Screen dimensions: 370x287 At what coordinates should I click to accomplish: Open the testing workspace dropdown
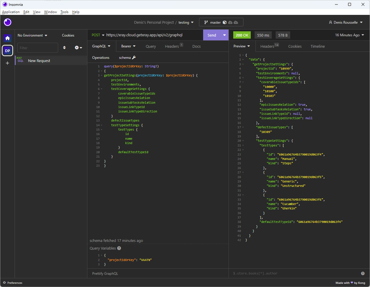[186, 23]
